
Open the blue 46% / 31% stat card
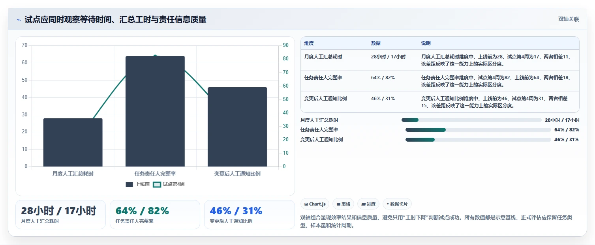pos(250,215)
